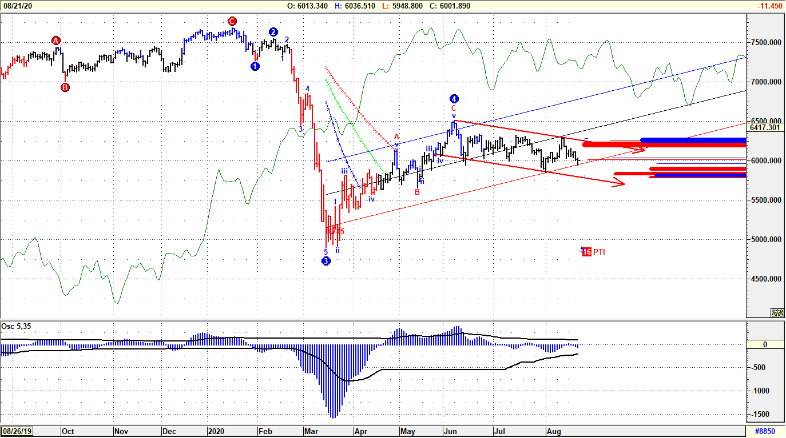Click the close value C: 6001.890
Viewport: 786px width, 438px height.
coord(450,6)
